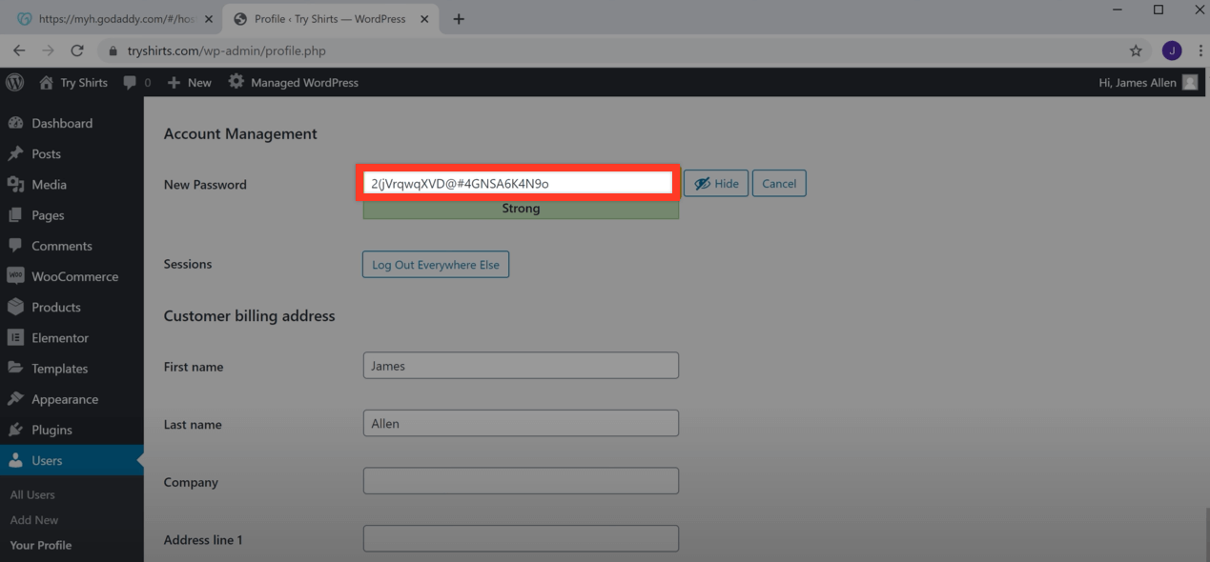1210x562 pixels.
Task: Open Your Profile submenu link
Action: point(41,545)
